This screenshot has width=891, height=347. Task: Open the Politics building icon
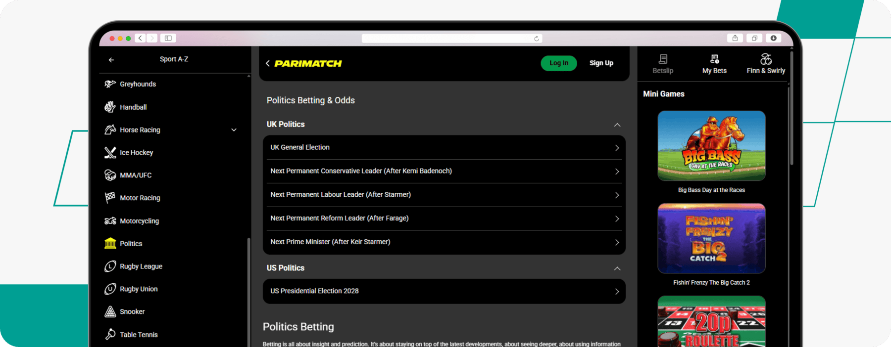[x=110, y=243]
